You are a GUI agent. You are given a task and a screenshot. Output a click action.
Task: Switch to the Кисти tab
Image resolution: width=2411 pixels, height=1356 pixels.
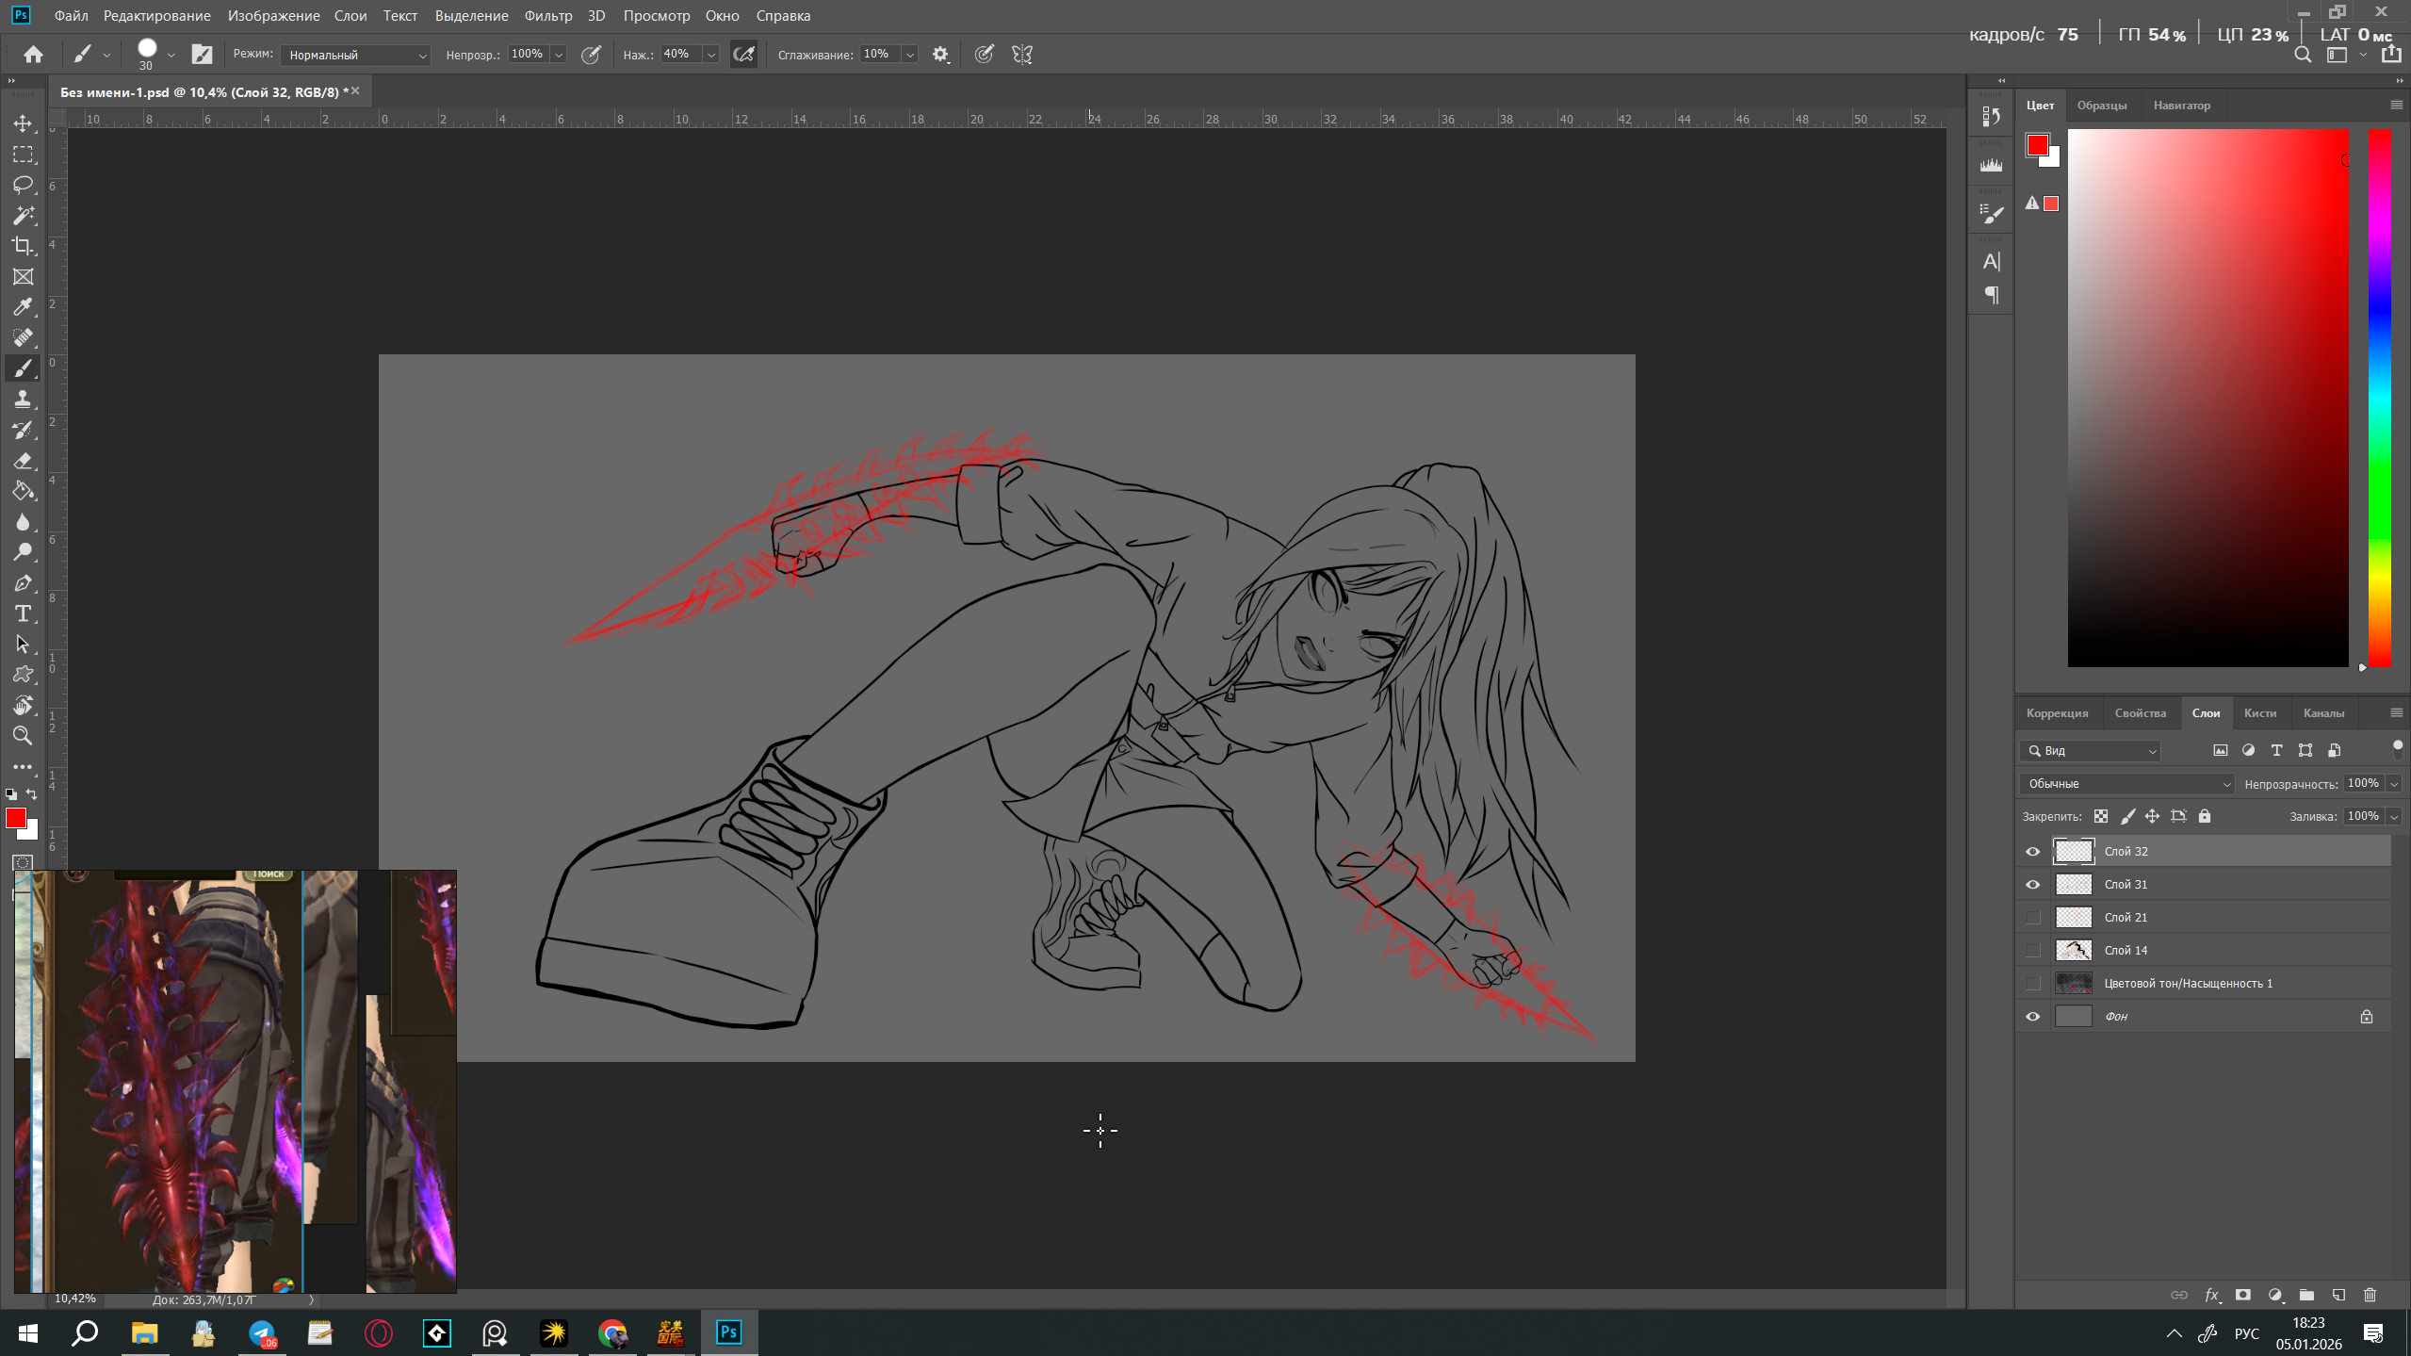(x=2259, y=713)
